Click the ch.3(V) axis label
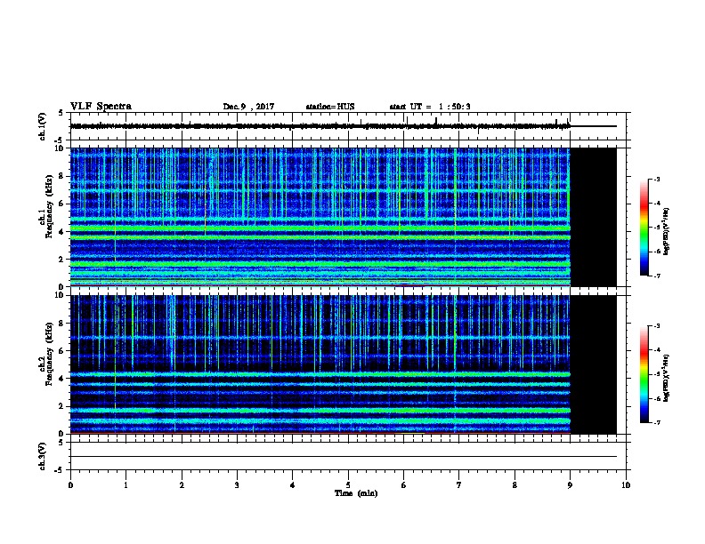Image resolution: width=705 pixels, height=544 pixels. [x=42, y=456]
